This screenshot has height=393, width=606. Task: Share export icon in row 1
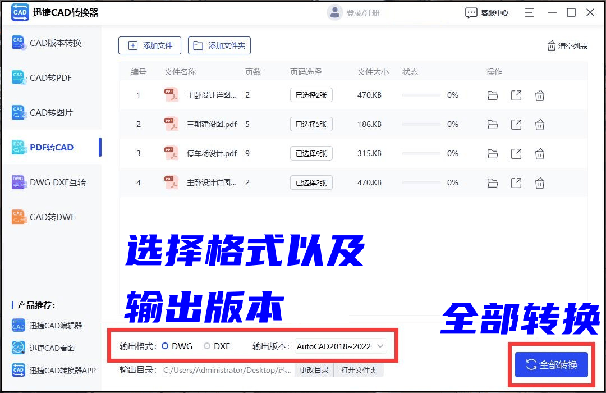coord(516,95)
